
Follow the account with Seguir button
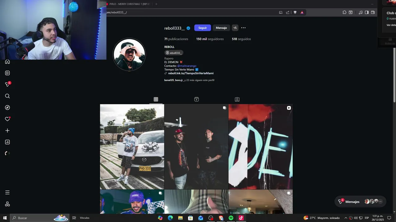(203, 28)
